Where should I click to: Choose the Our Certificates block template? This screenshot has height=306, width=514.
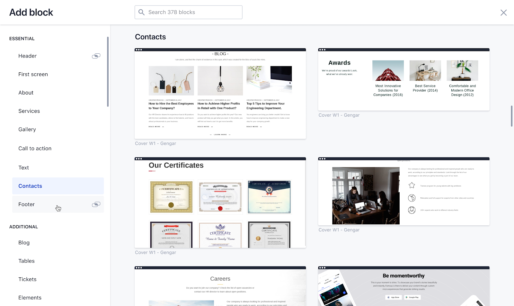[220, 203]
